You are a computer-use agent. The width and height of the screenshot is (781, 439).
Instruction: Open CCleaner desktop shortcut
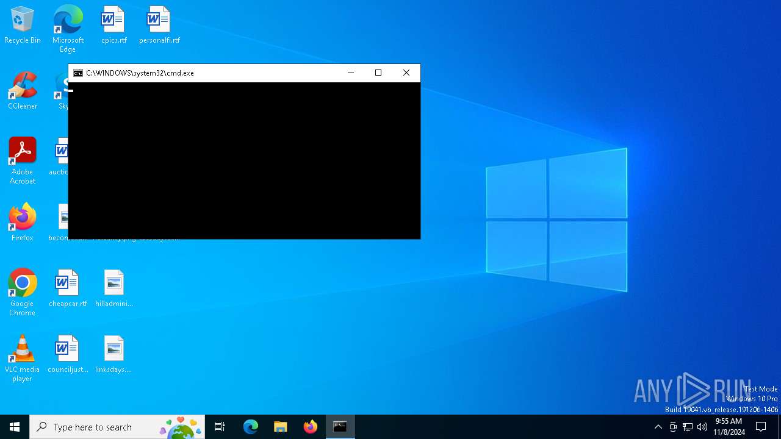pyautogui.click(x=23, y=91)
